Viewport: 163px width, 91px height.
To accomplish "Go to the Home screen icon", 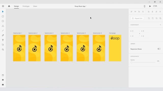I will click(x=9, y=6).
